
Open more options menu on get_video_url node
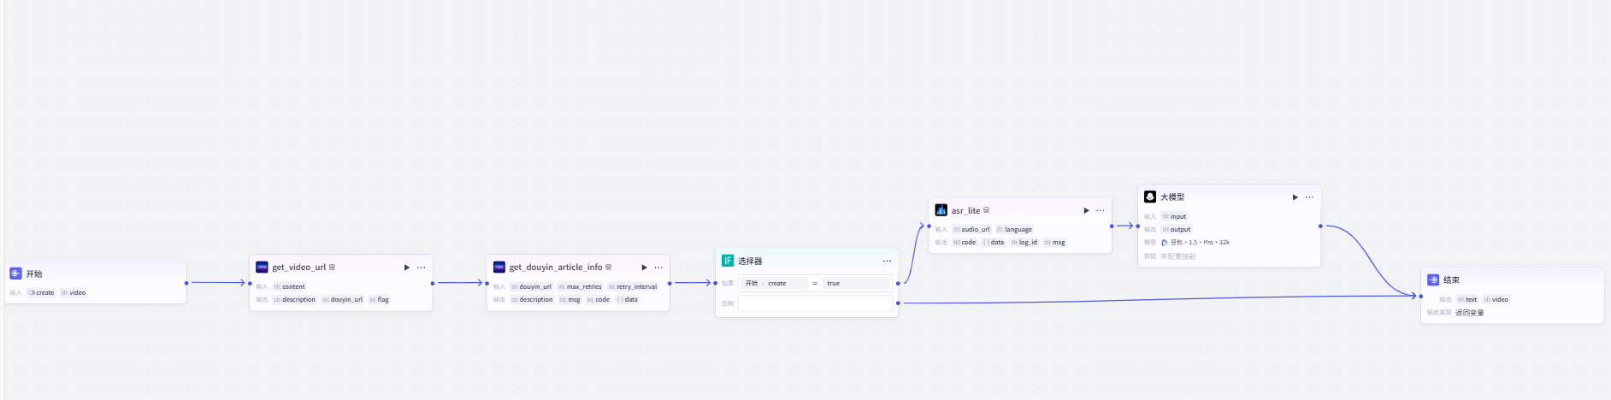(x=421, y=268)
